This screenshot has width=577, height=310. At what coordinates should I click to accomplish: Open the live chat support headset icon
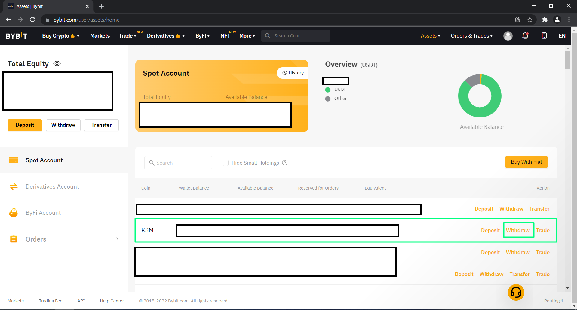click(516, 292)
